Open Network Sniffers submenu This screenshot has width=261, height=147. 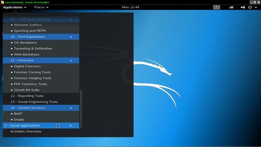(41, 25)
